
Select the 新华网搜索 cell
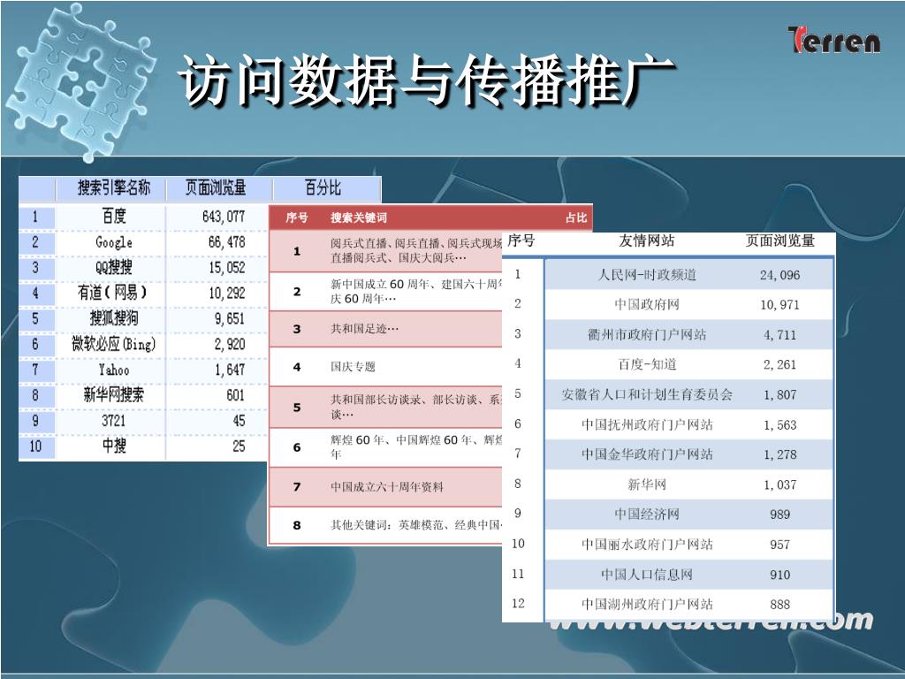114,395
